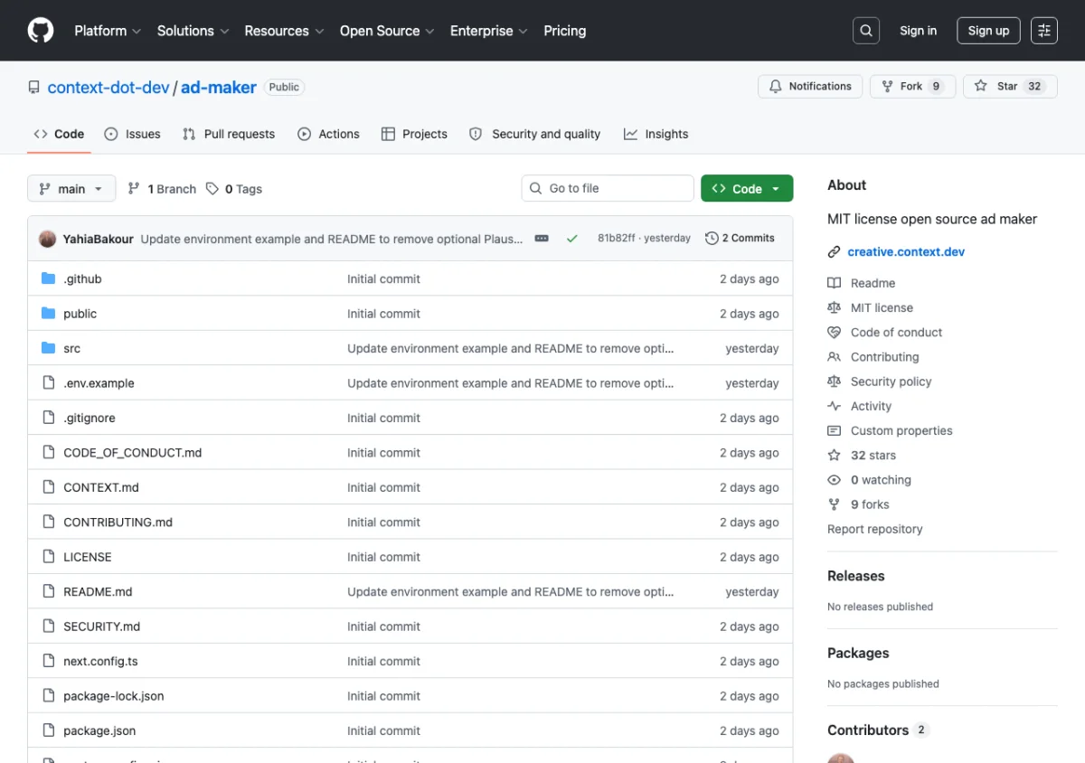Click the Code of conduct heart icon
The image size is (1085, 763).
[x=835, y=333]
